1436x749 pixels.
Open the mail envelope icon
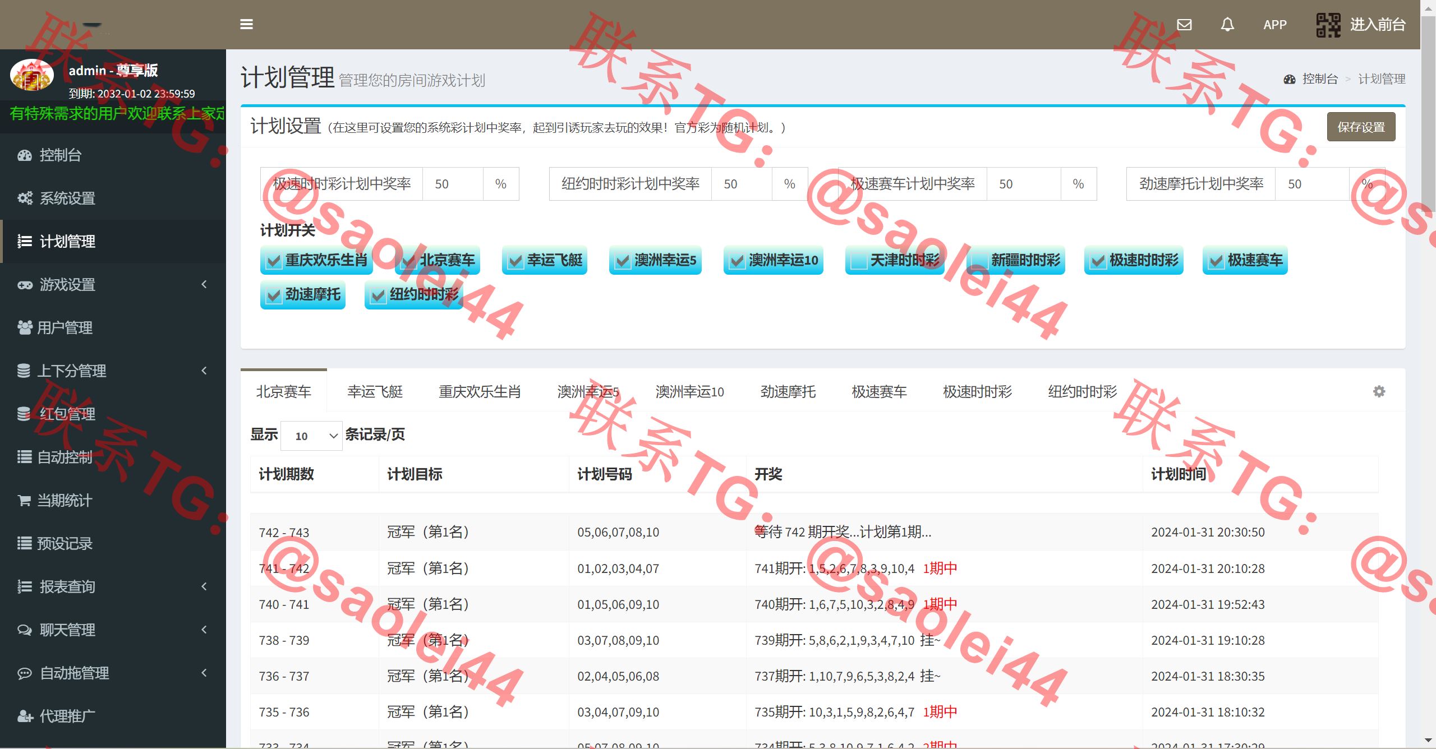coord(1184,25)
